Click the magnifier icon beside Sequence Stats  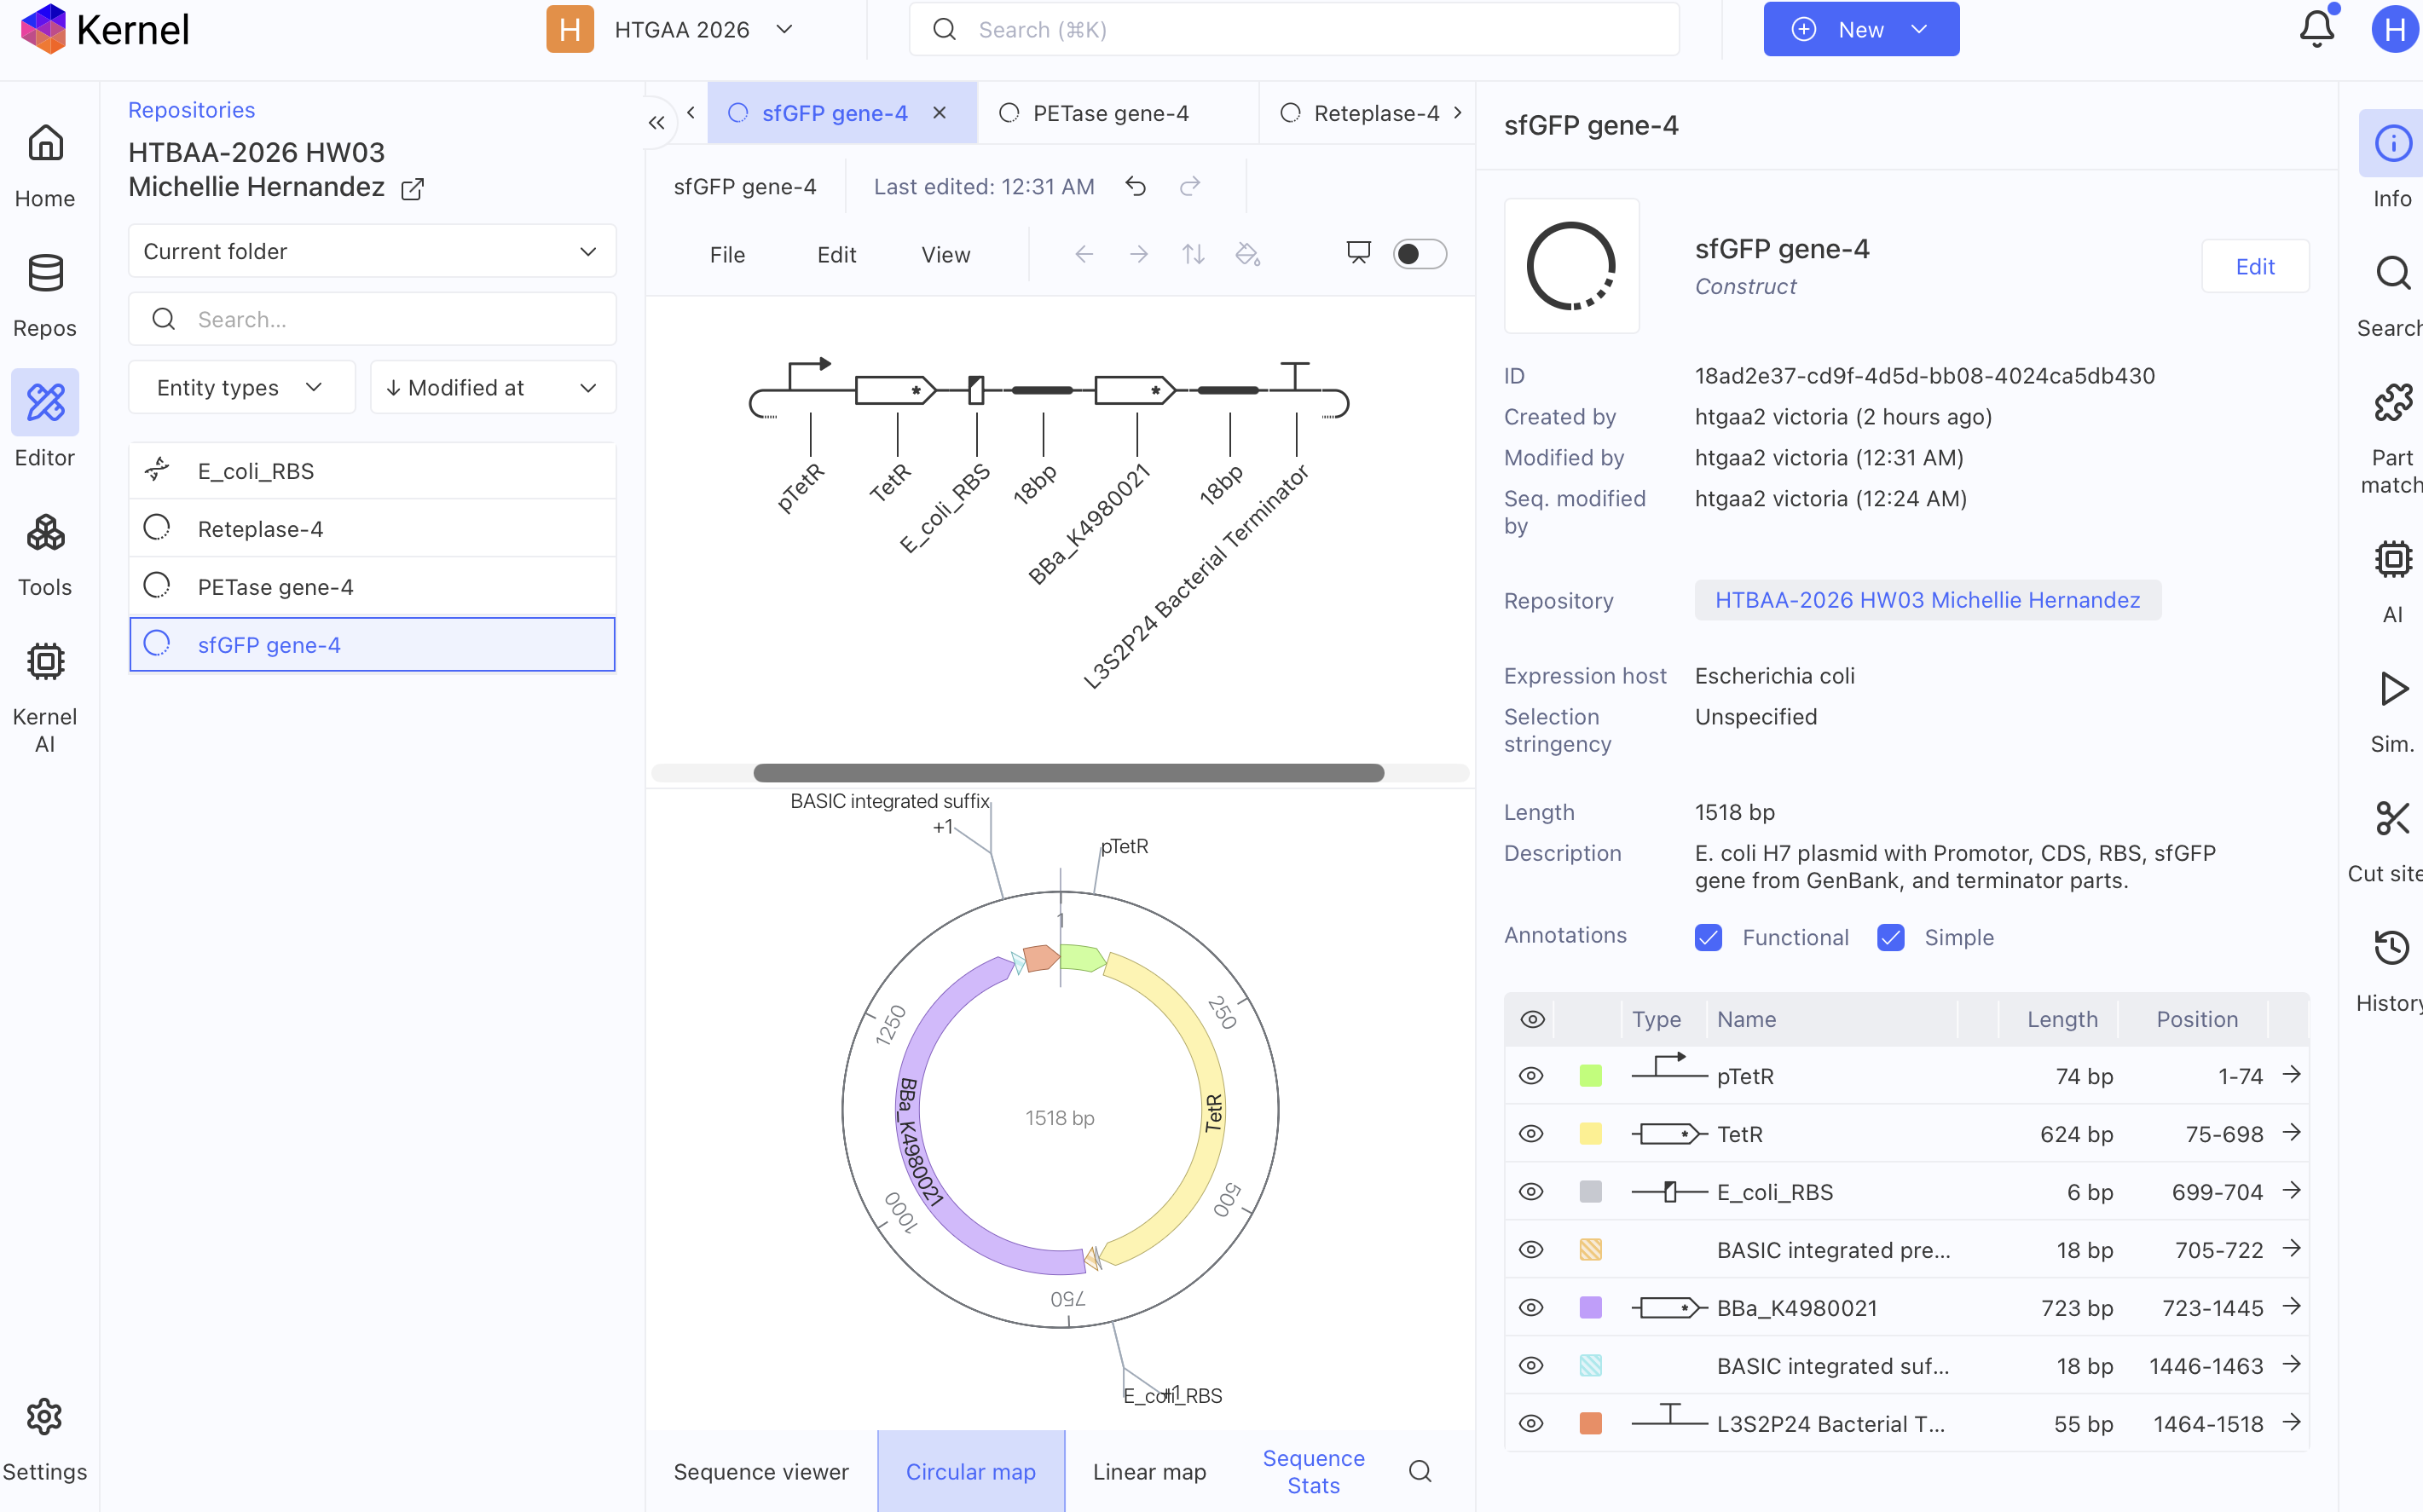point(1420,1471)
